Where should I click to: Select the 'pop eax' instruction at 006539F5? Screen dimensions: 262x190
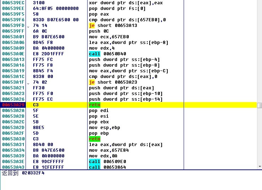pyautogui.click(x=99, y=14)
